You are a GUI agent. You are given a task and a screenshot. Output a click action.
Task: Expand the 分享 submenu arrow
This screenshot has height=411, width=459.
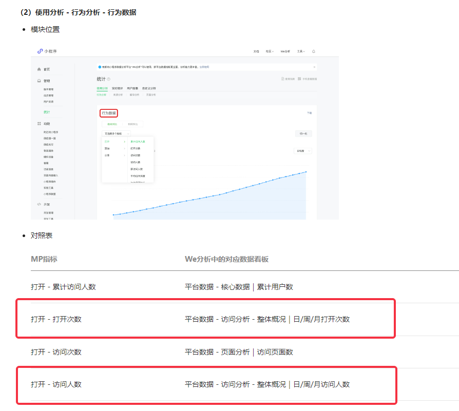click(124, 155)
